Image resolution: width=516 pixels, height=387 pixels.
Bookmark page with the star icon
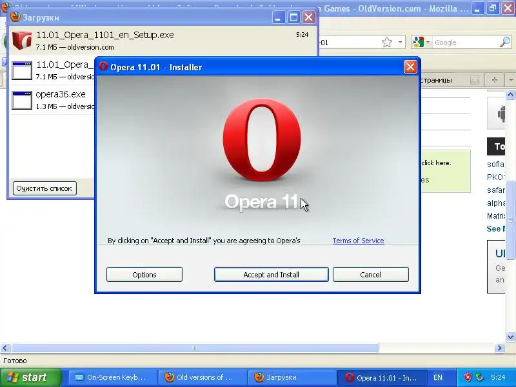387,42
